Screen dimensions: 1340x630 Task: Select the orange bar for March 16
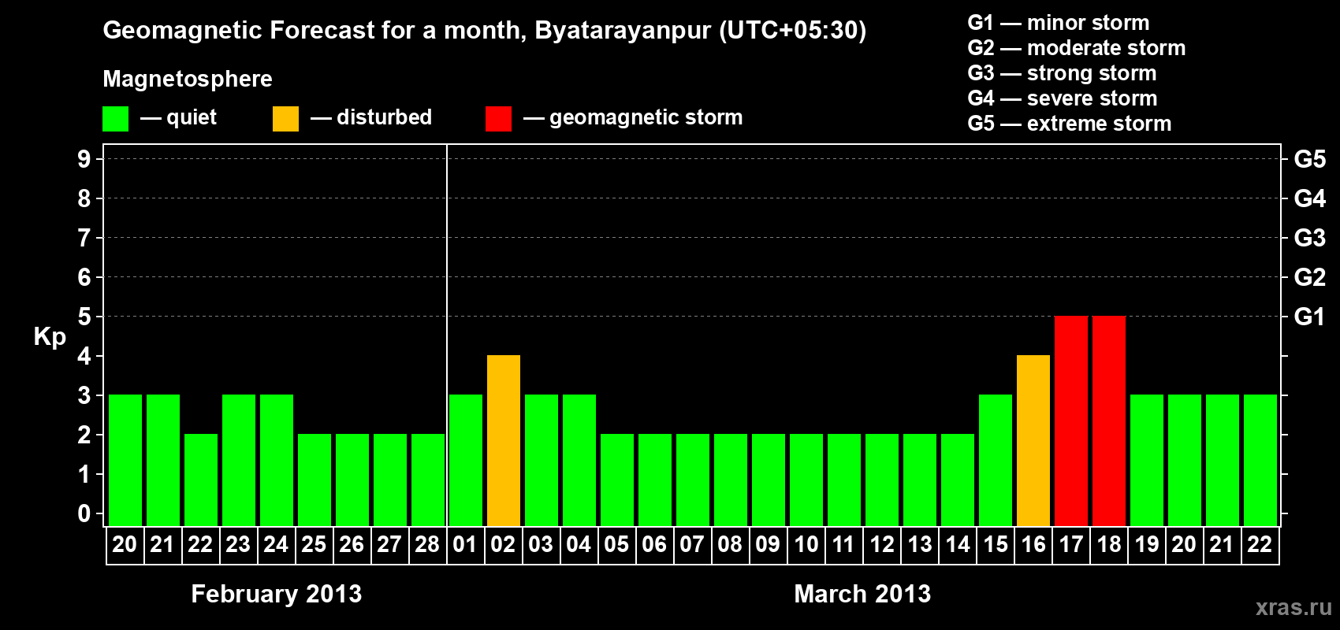pyautogui.click(x=1033, y=440)
